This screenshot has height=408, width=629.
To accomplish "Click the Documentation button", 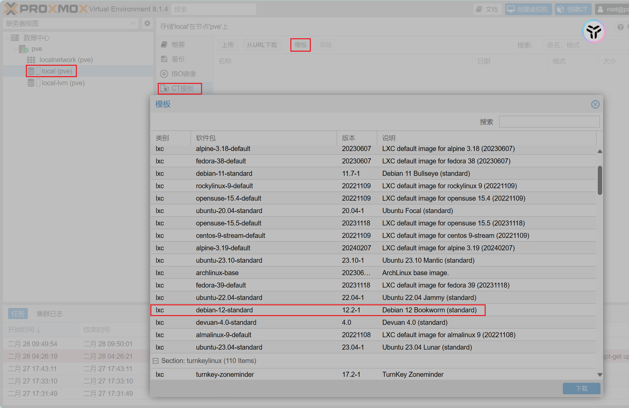I will point(487,9).
